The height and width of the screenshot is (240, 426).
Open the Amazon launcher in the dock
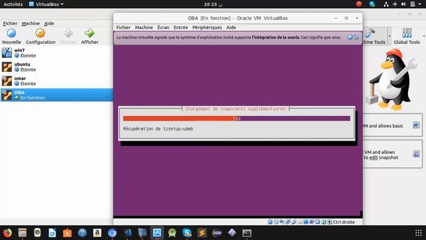click(x=97, y=233)
